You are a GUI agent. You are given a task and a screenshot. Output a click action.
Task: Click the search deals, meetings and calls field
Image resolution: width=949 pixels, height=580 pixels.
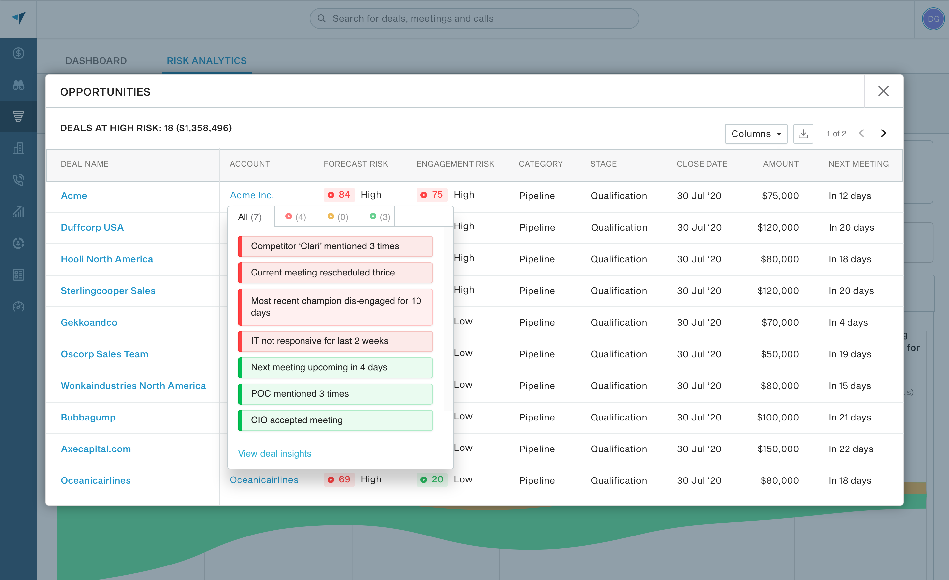pyautogui.click(x=474, y=18)
